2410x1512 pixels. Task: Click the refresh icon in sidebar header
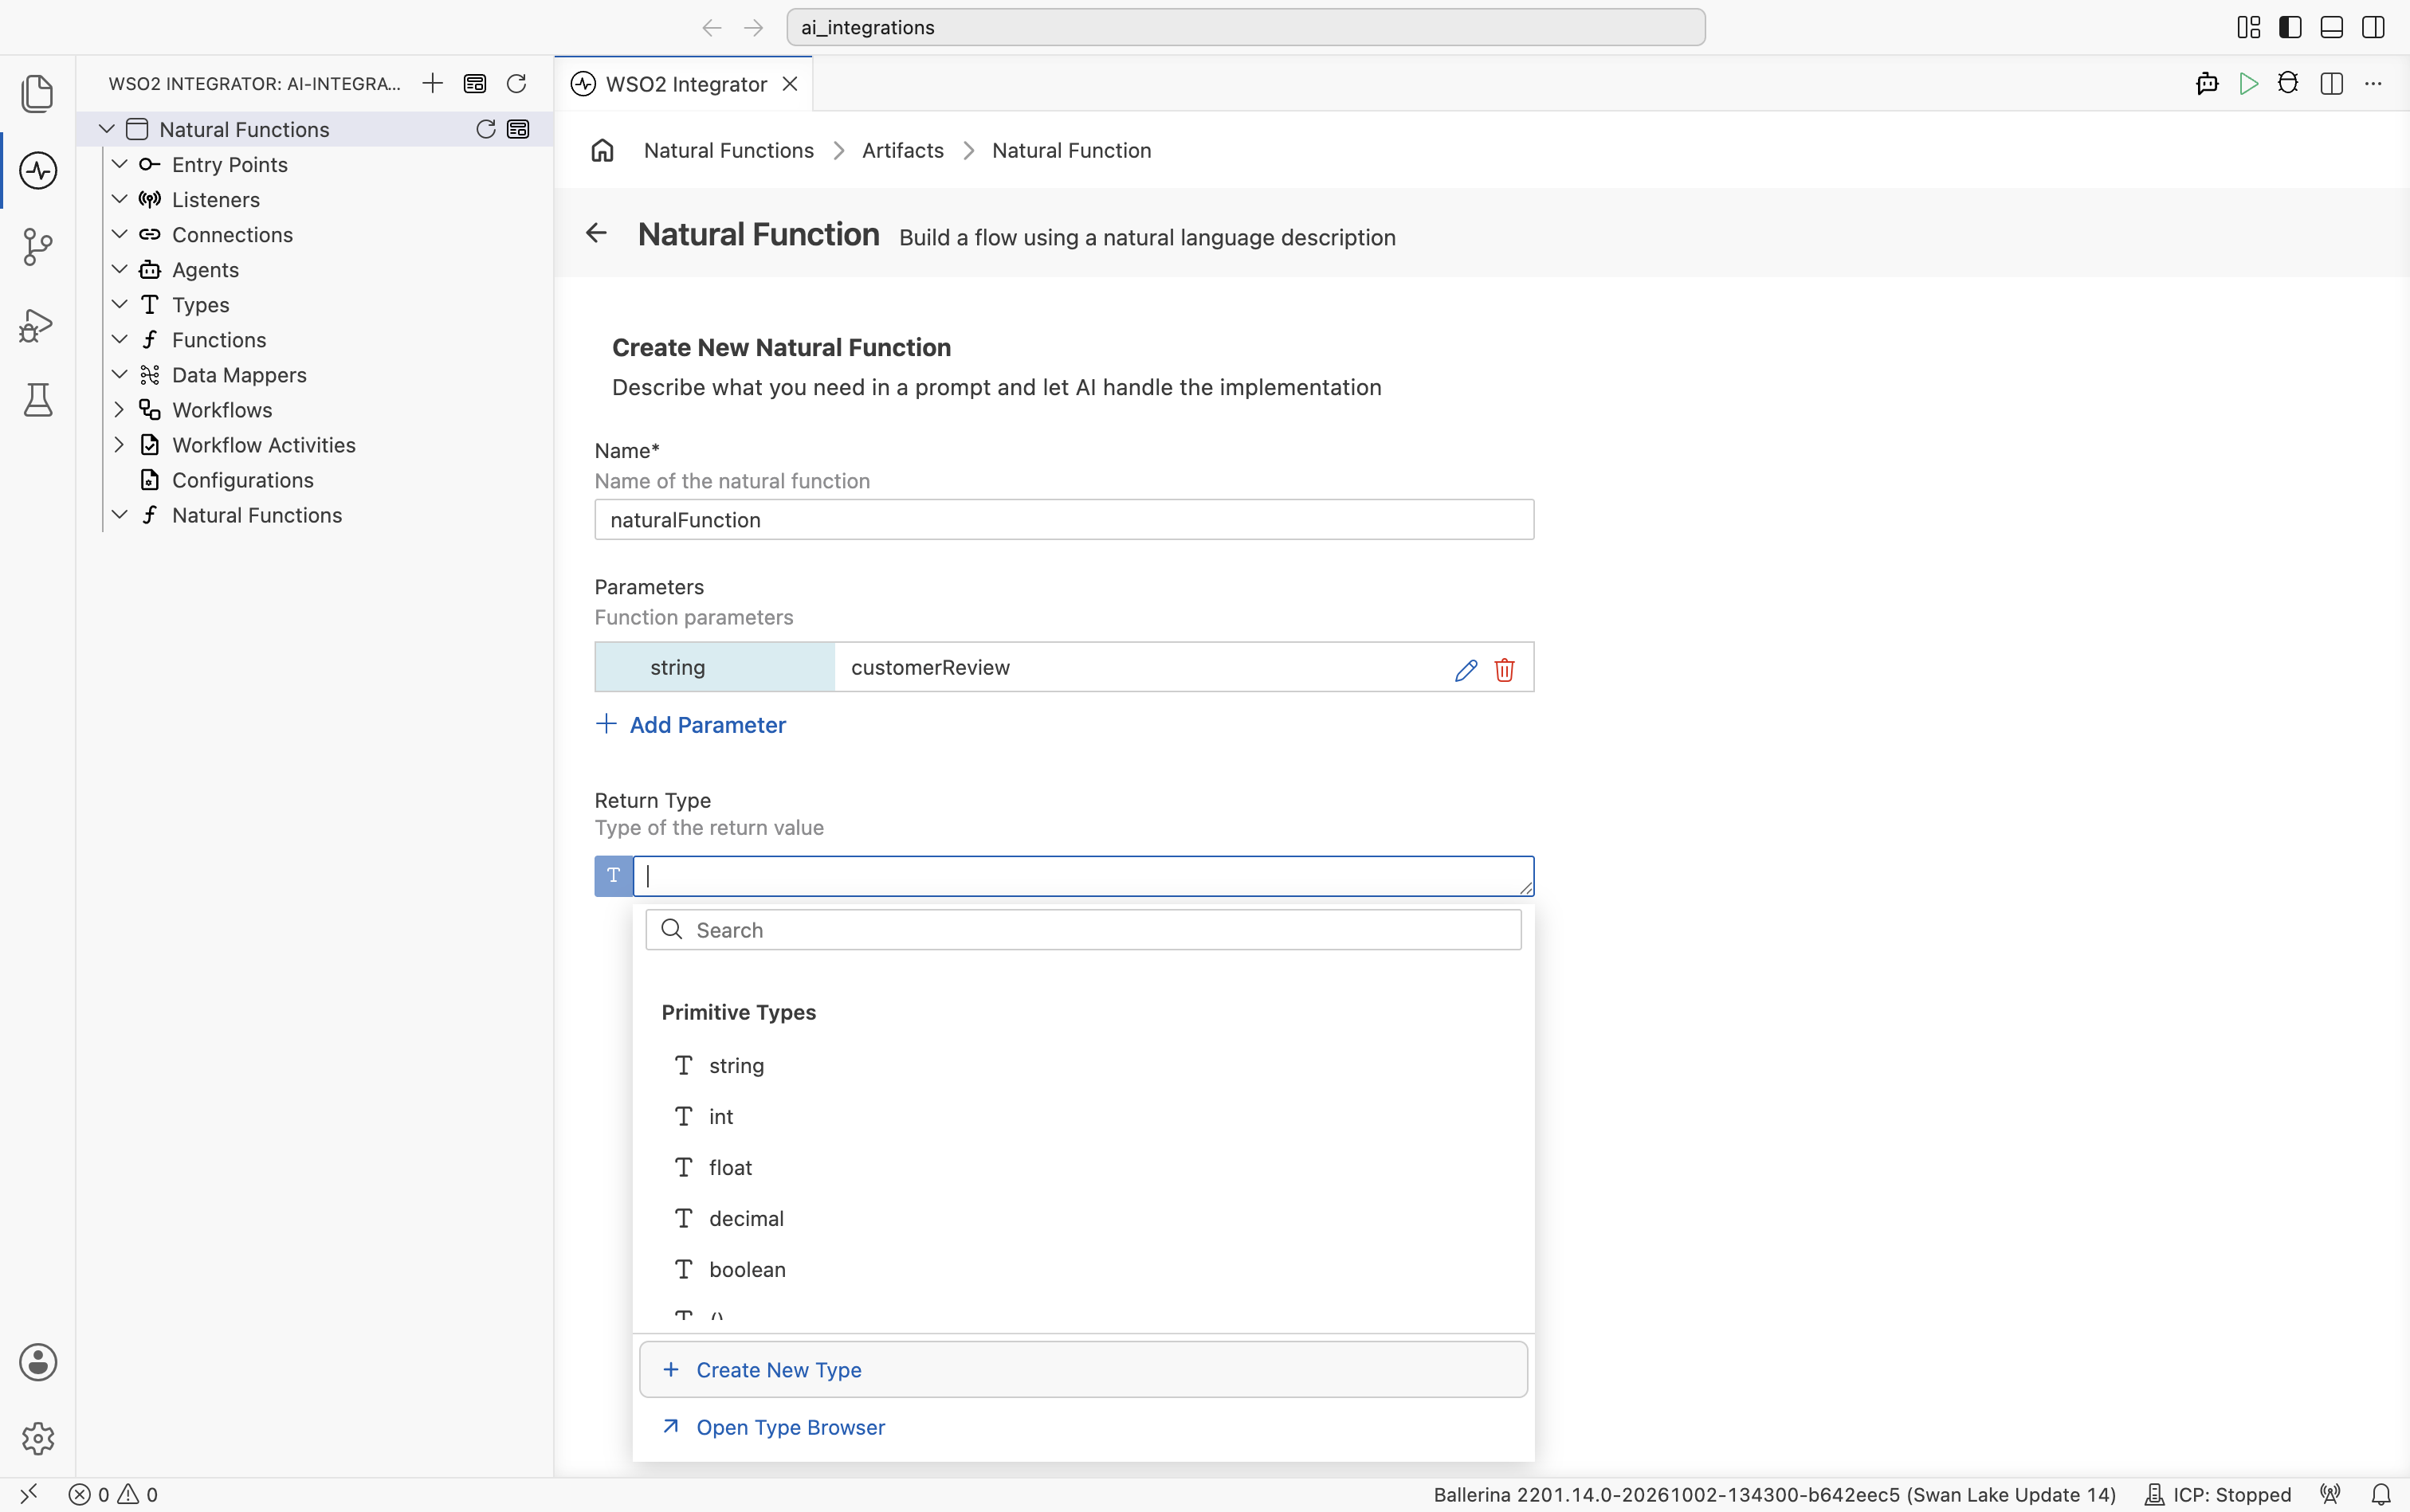point(516,83)
